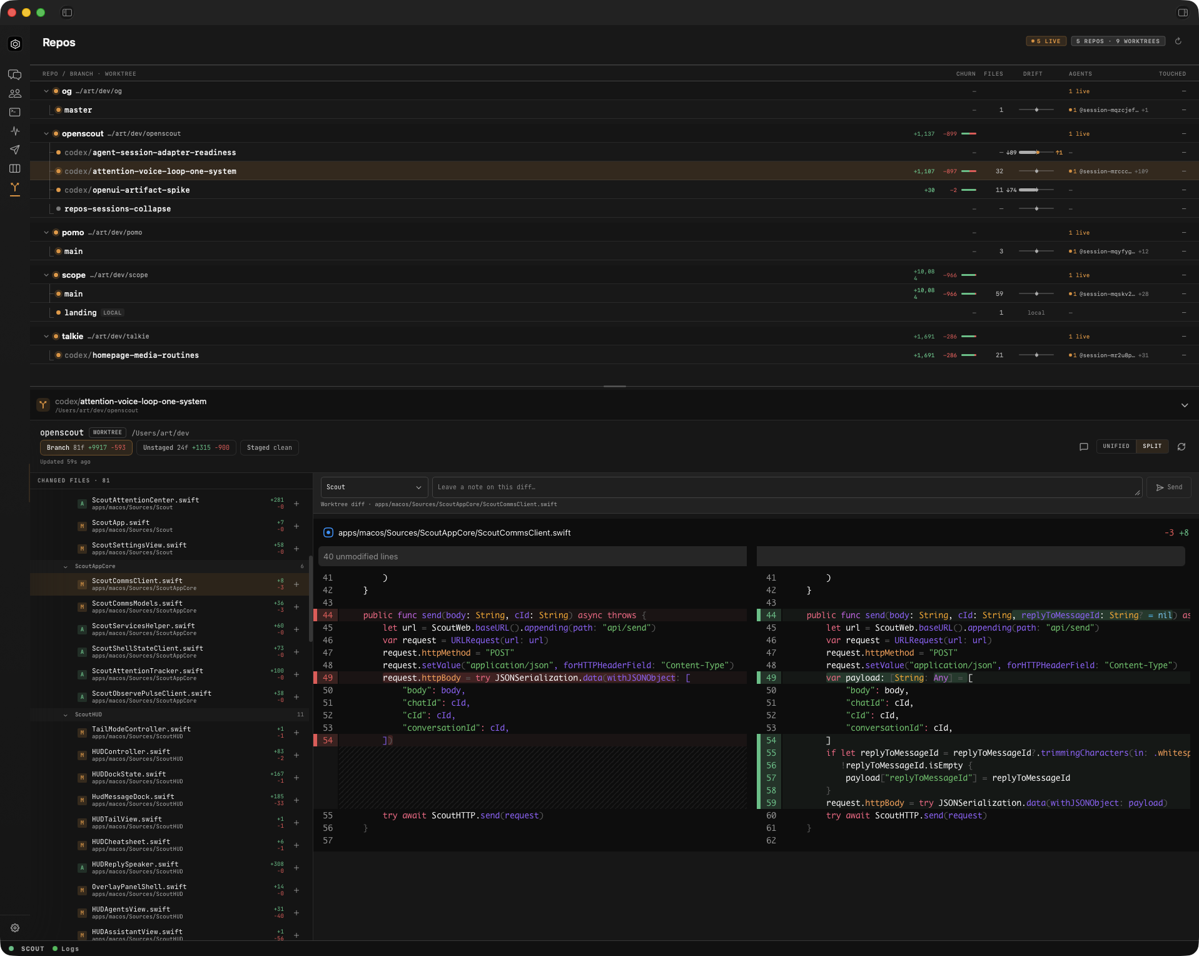The image size is (1199, 956).
Task: Refresh the repos list
Action: click(x=1178, y=41)
